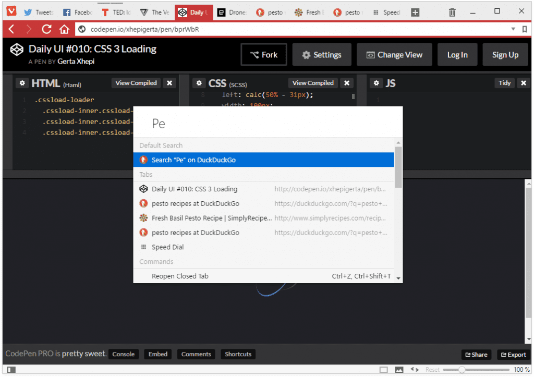Viewport: 534px width, 377px height.
Task: Select the Reopen Closed Tab command
Action: [180, 276]
